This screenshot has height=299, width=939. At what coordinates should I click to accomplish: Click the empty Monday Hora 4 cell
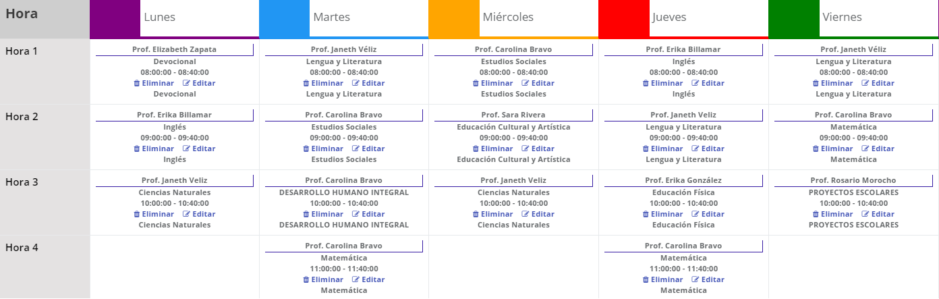pyautogui.click(x=174, y=267)
